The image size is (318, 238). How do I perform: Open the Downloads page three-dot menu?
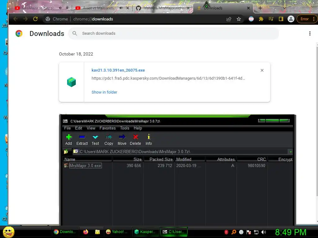(310, 33)
